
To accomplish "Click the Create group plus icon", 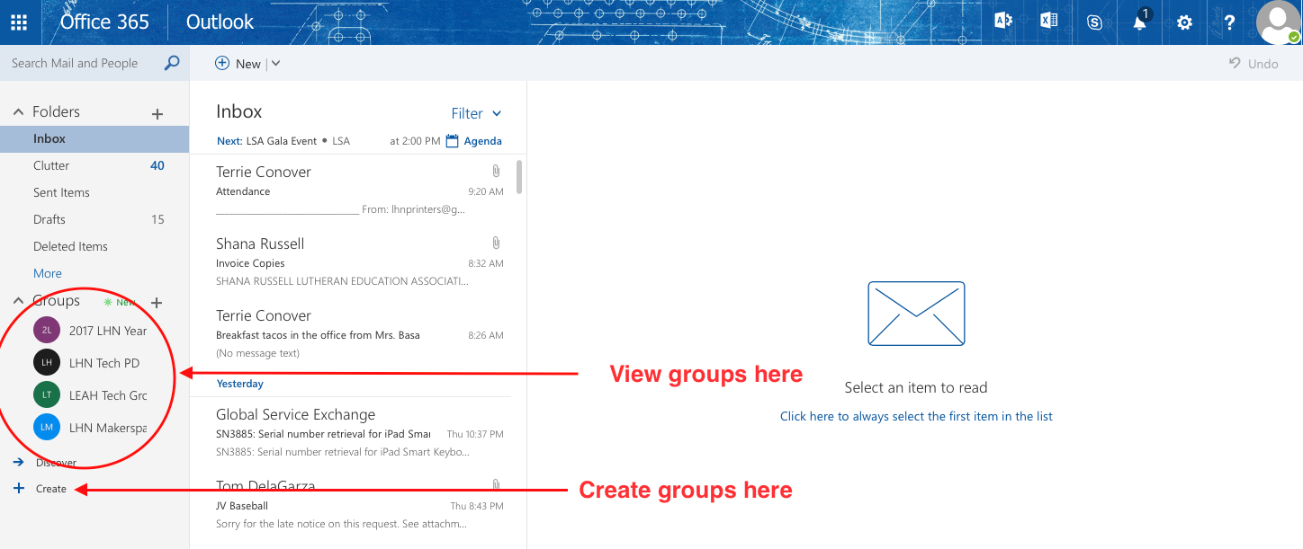I will [x=19, y=489].
